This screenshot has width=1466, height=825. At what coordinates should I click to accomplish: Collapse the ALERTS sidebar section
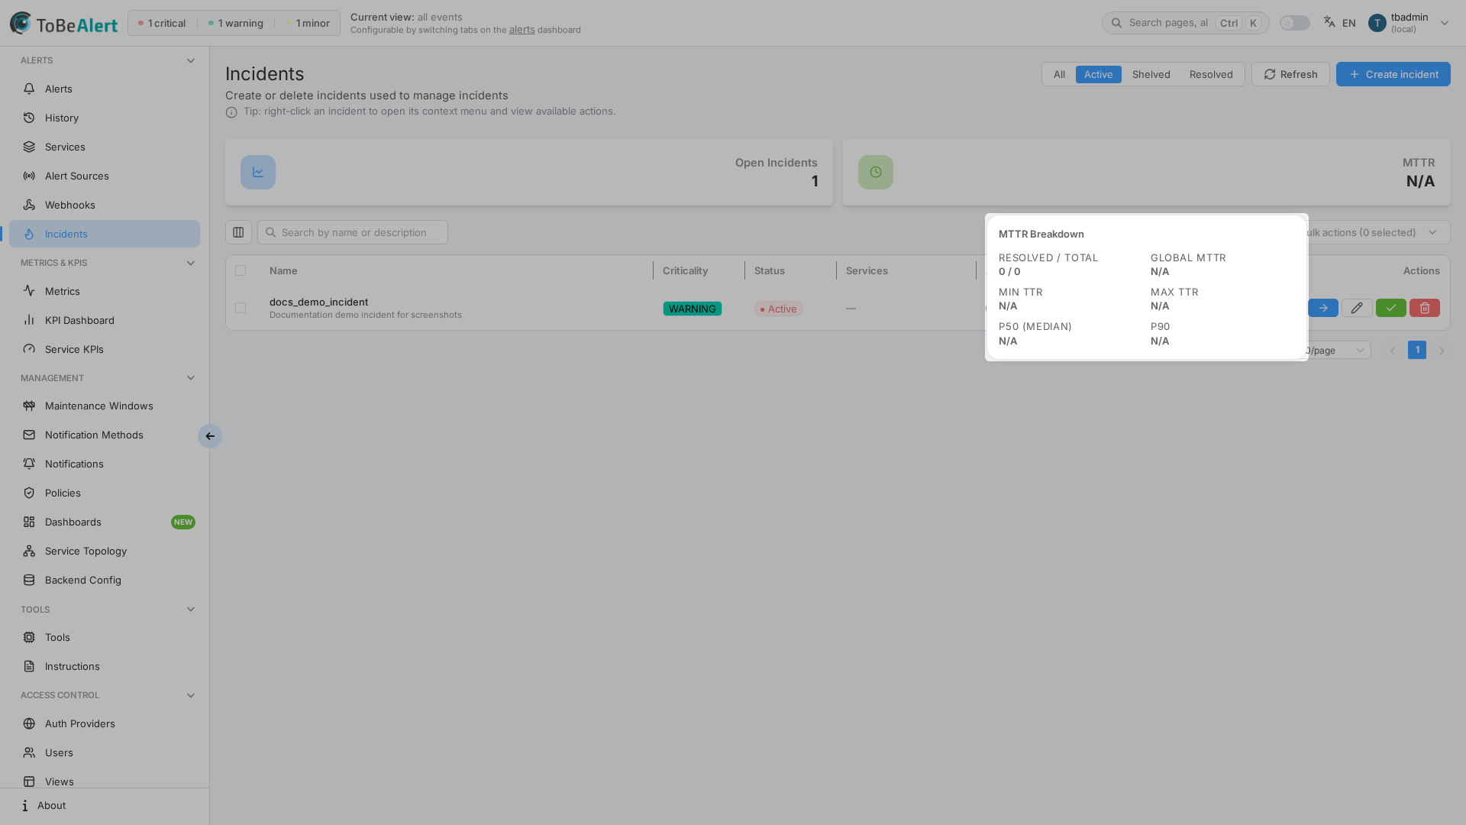[x=191, y=60]
